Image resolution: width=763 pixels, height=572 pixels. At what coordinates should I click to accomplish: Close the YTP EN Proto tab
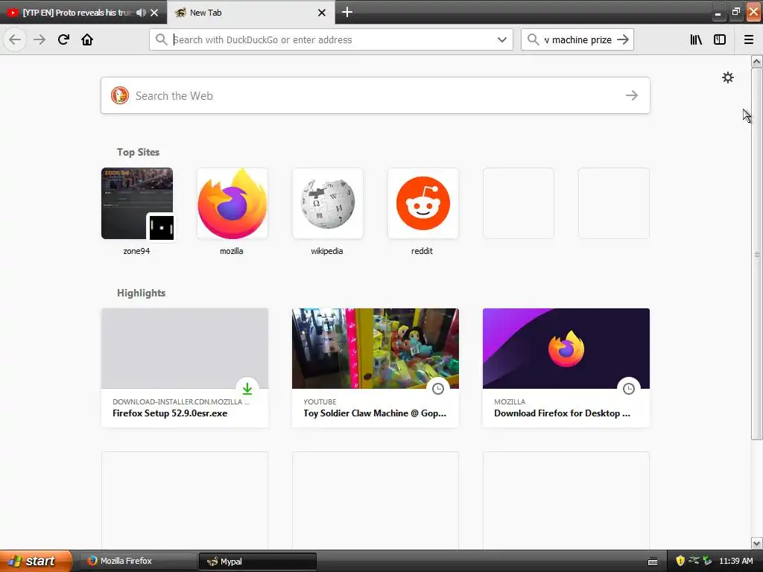[154, 13]
